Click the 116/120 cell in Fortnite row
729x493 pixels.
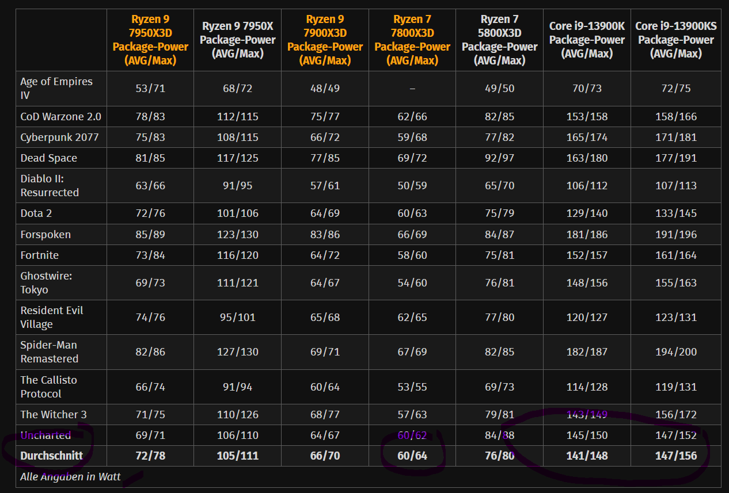click(238, 255)
